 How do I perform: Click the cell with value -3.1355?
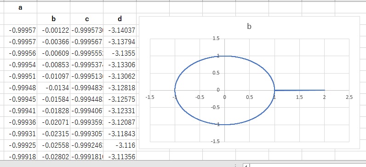click(120, 53)
